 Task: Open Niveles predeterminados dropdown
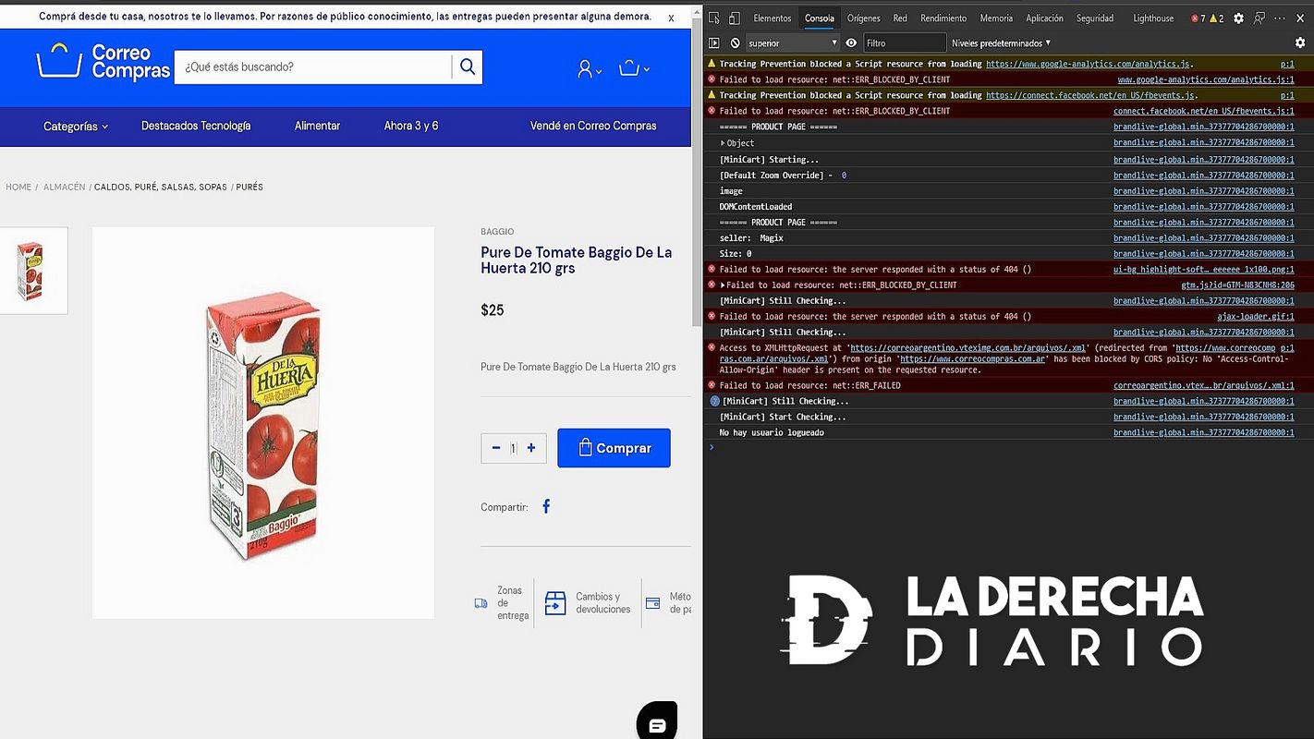tap(1001, 42)
